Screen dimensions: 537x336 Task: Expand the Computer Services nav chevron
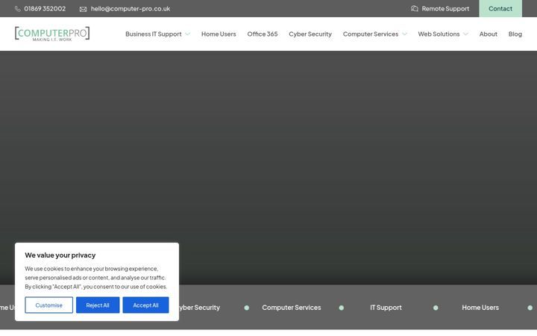click(404, 34)
